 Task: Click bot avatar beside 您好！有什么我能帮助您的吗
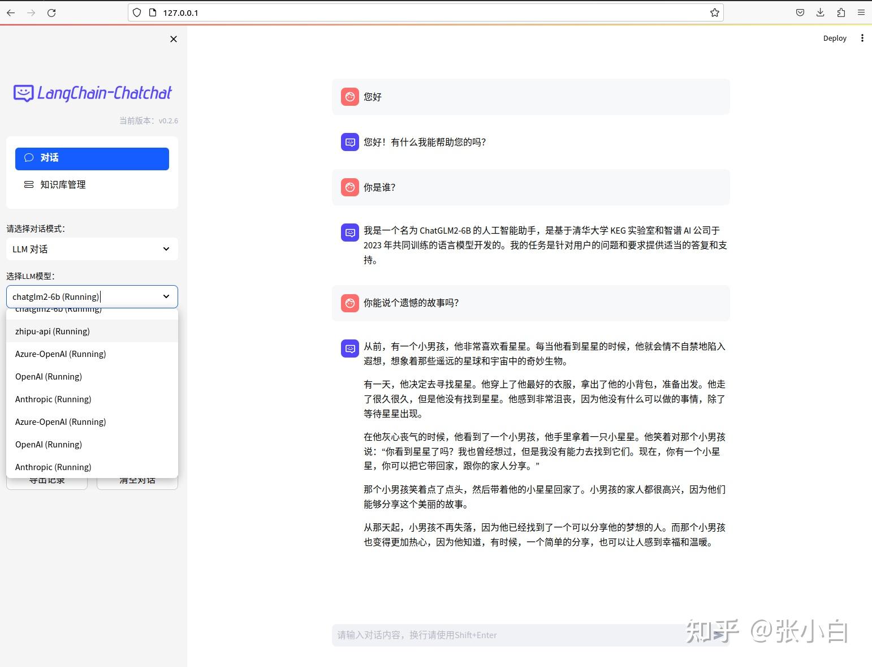tap(350, 142)
